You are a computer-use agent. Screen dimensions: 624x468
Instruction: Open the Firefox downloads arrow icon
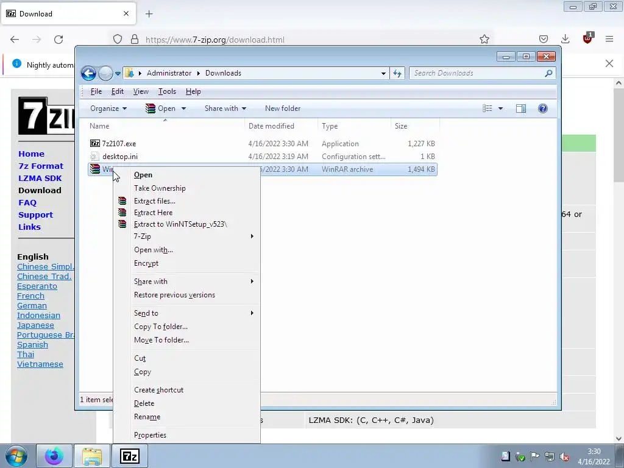click(x=565, y=39)
